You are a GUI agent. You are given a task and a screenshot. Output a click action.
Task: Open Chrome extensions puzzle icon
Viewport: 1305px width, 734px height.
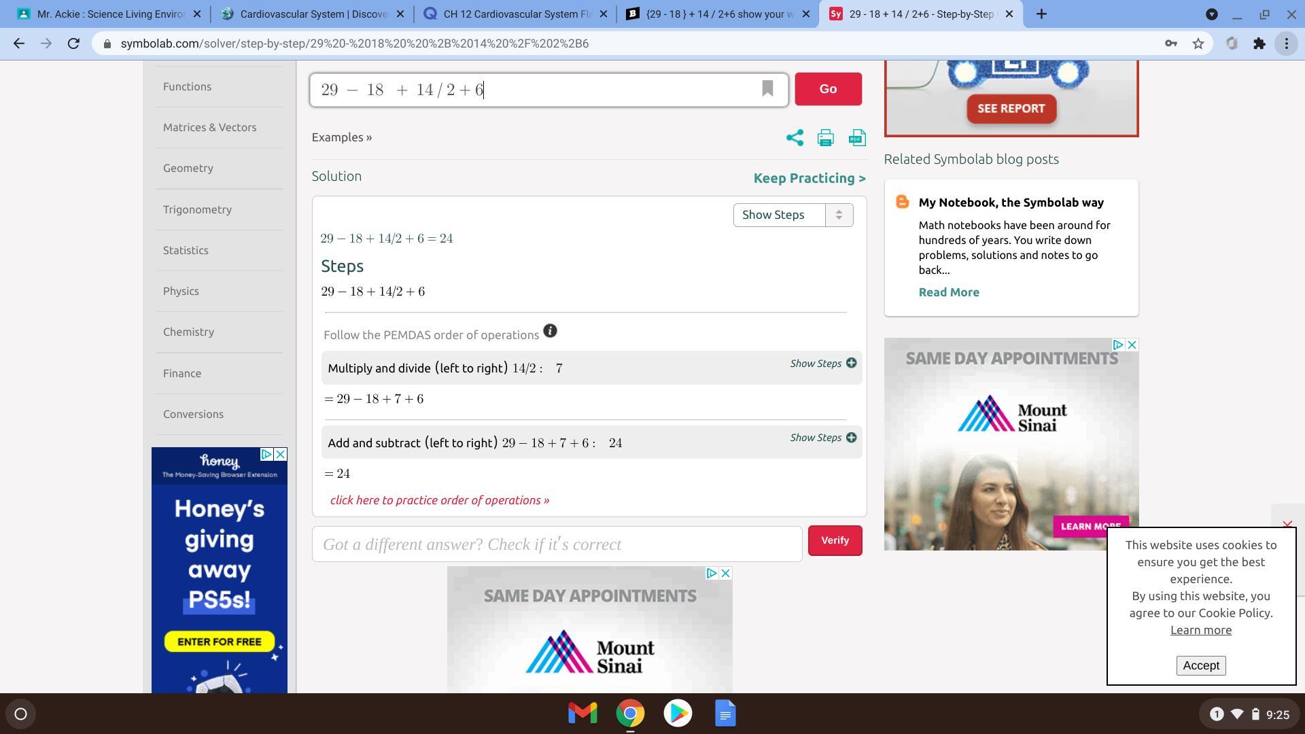click(x=1259, y=43)
